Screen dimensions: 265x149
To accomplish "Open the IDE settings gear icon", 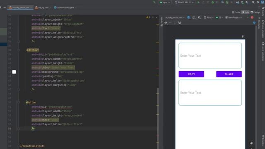I will 258,2.
